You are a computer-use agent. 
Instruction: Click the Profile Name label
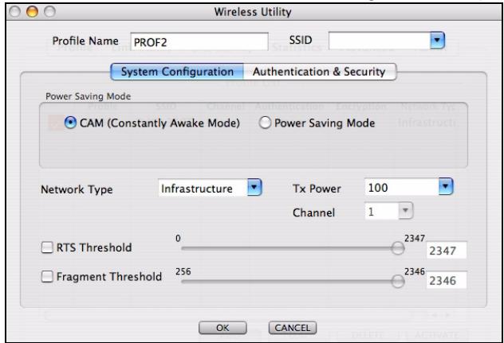coord(85,41)
